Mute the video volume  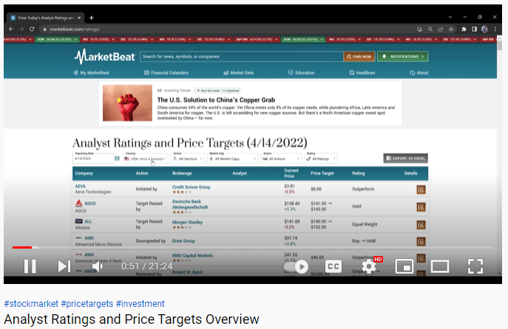[97, 266]
